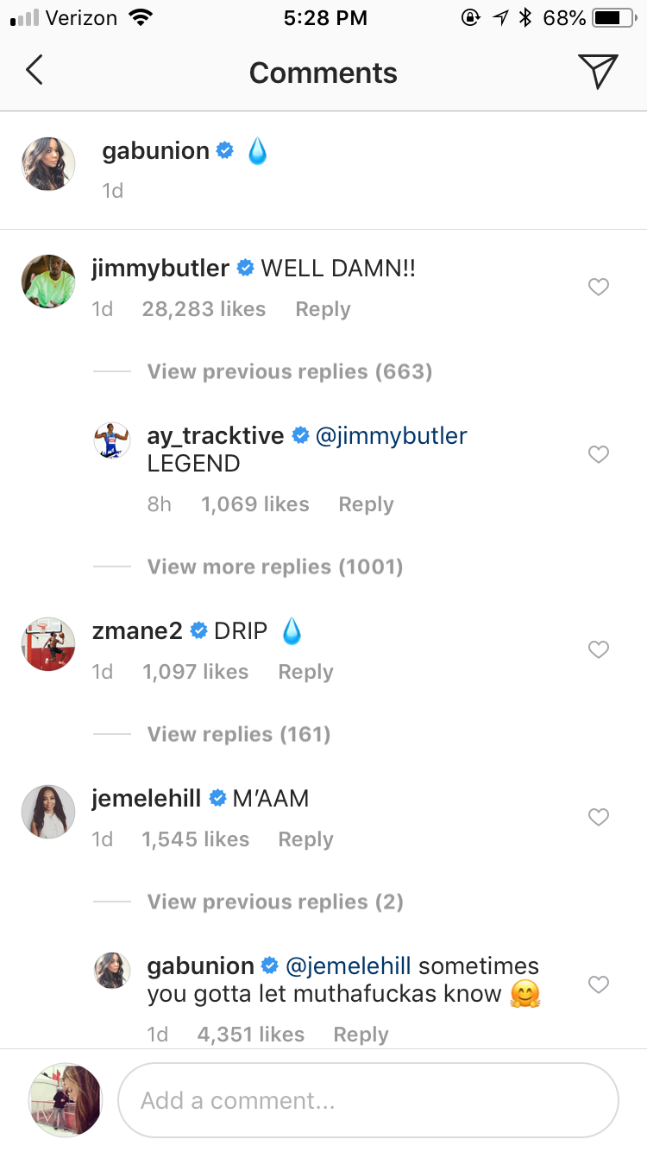The image size is (647, 1152).
Task: Show View previous replies (2)
Action: click(x=274, y=902)
